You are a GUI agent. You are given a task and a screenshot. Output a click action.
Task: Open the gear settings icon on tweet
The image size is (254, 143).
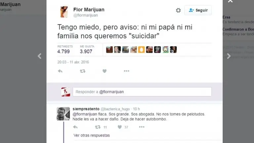tap(178, 10)
